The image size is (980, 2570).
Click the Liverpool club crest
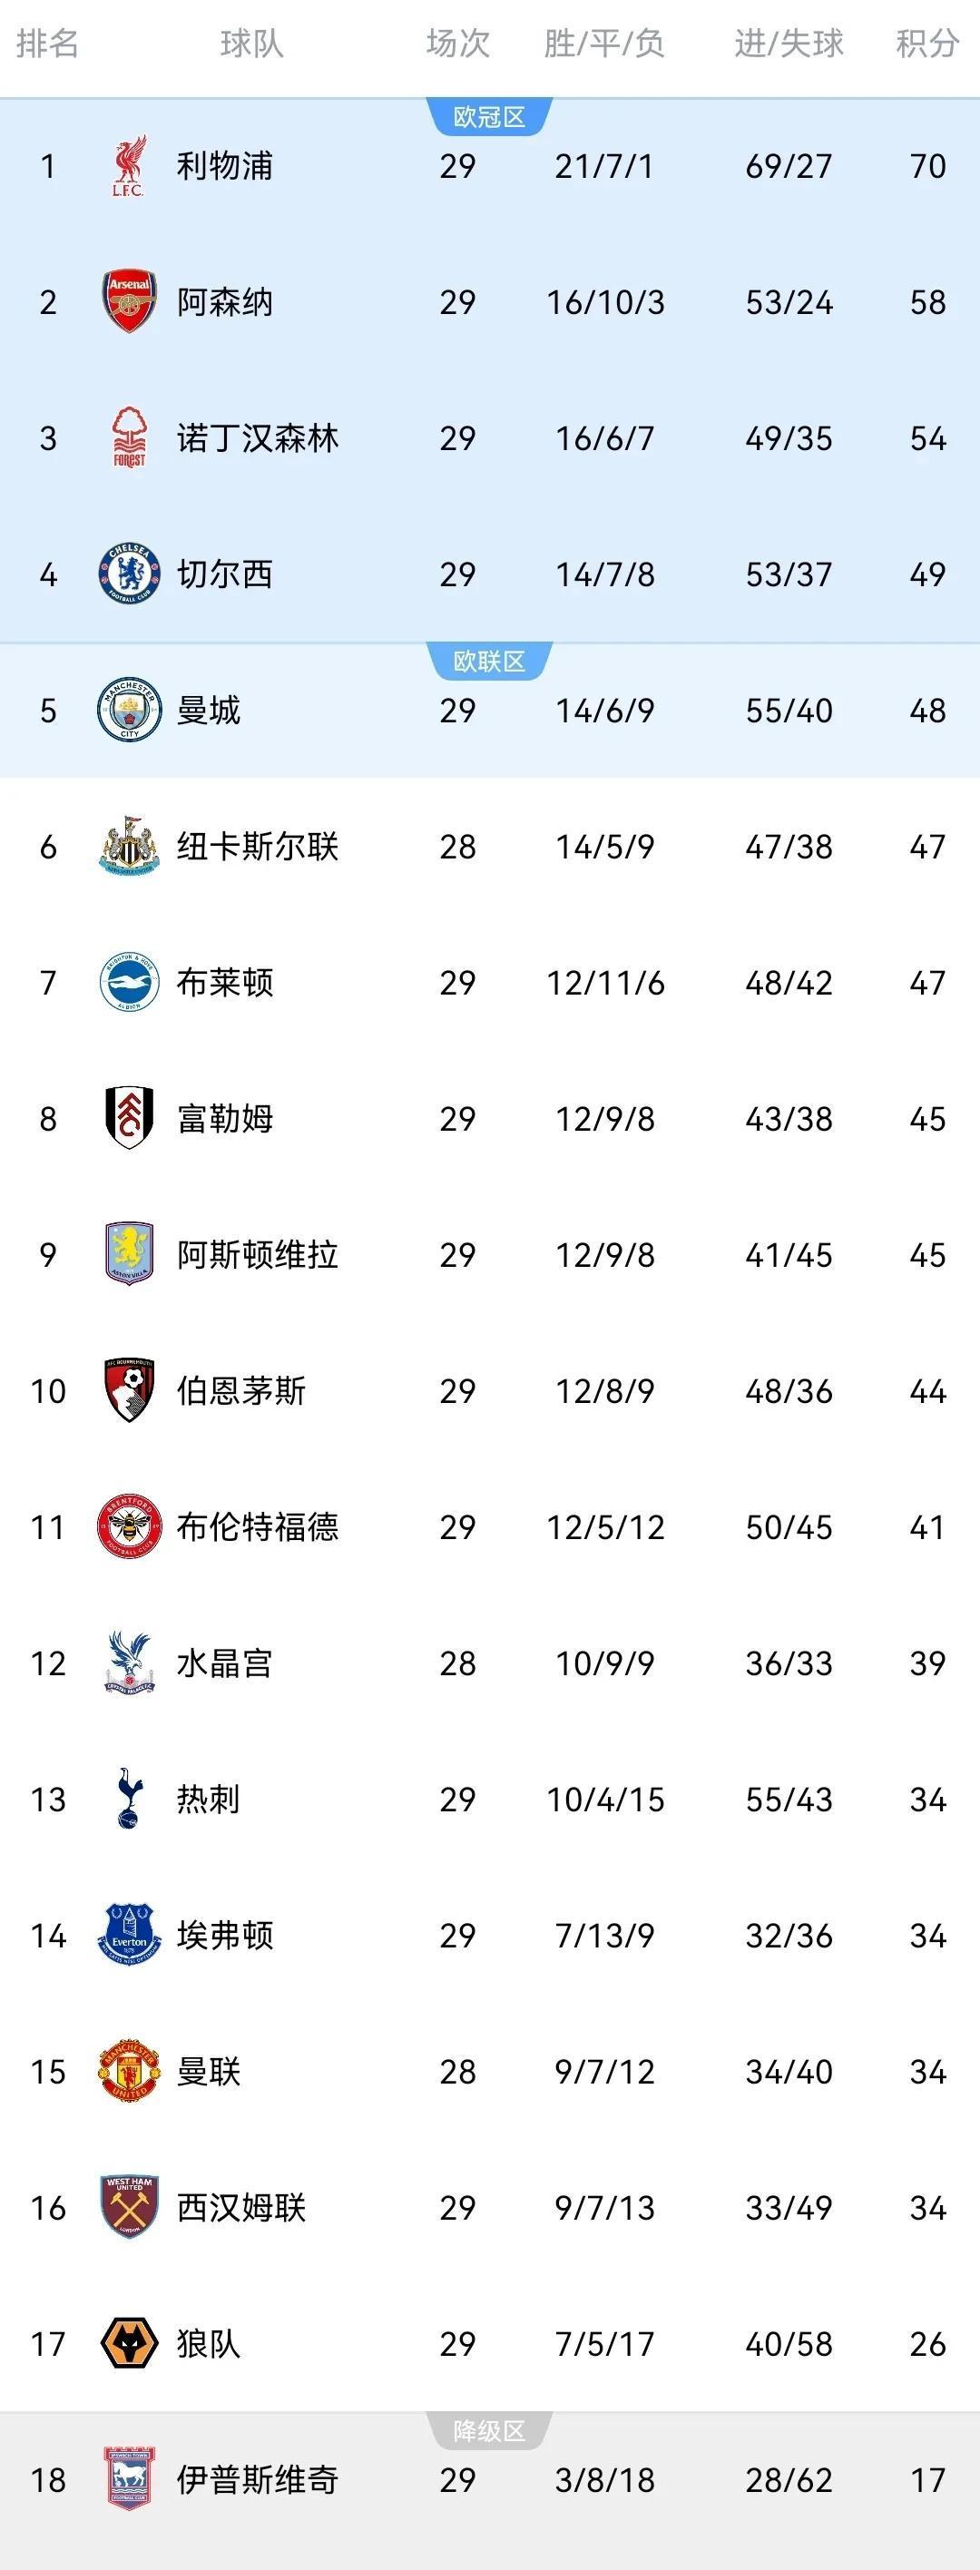(129, 167)
